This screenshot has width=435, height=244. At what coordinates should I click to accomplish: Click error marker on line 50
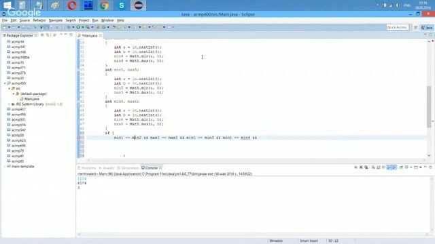tap(79, 138)
